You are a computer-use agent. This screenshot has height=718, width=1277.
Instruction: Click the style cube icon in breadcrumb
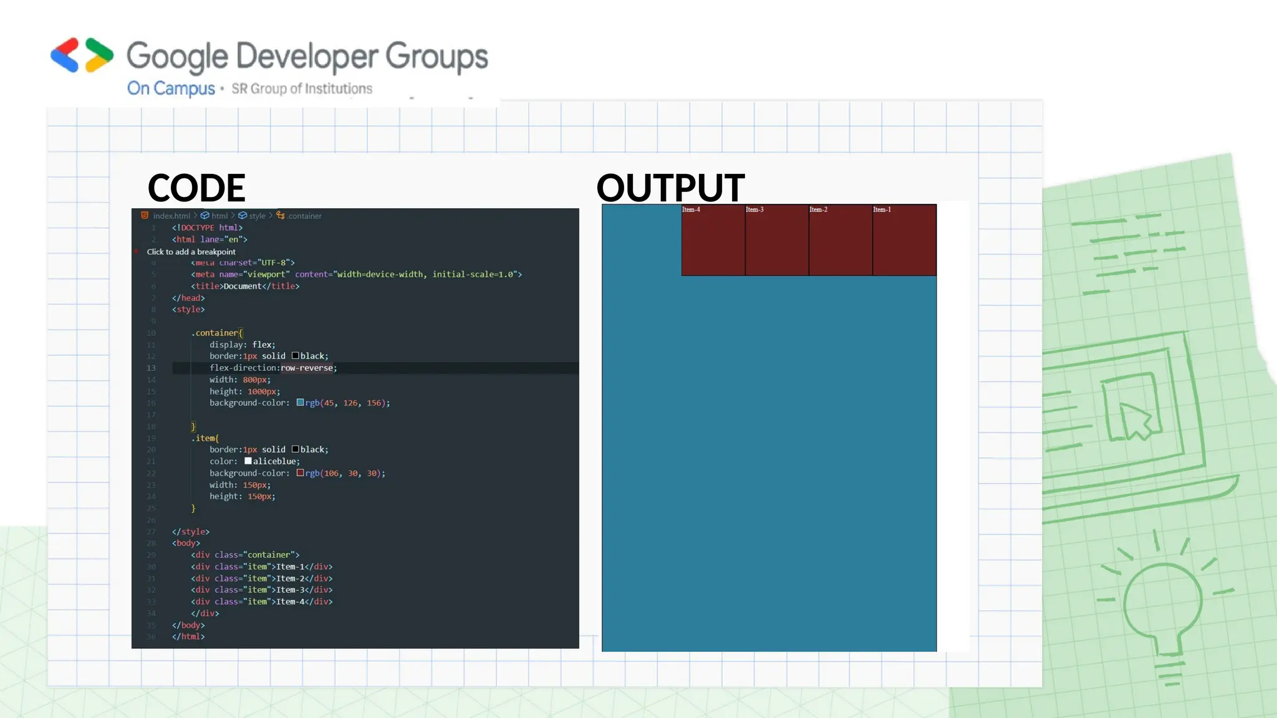(x=243, y=216)
